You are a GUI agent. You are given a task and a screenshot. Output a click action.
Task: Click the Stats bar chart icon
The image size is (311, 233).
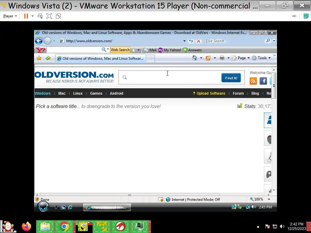click(240, 106)
